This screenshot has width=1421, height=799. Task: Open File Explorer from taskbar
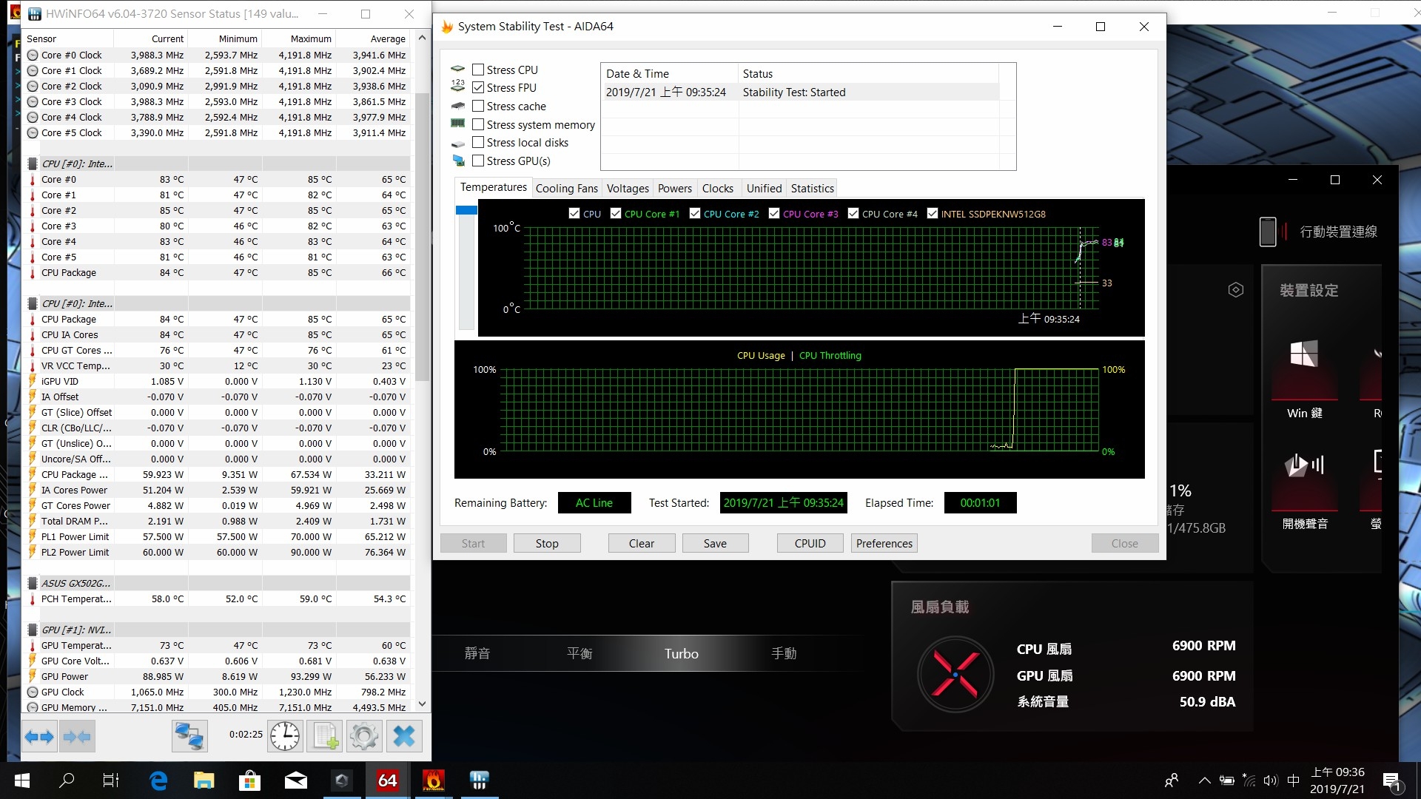click(x=204, y=781)
